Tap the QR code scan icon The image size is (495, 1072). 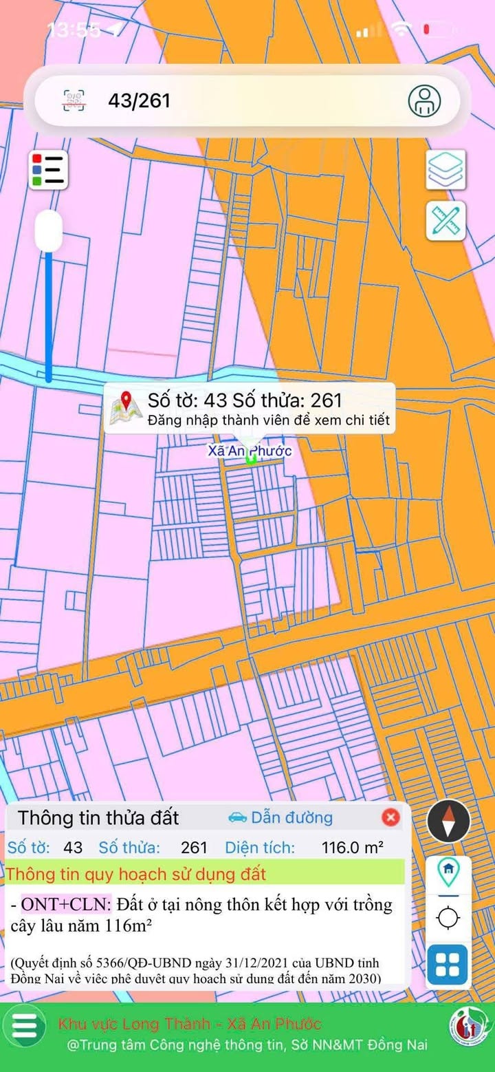click(74, 100)
